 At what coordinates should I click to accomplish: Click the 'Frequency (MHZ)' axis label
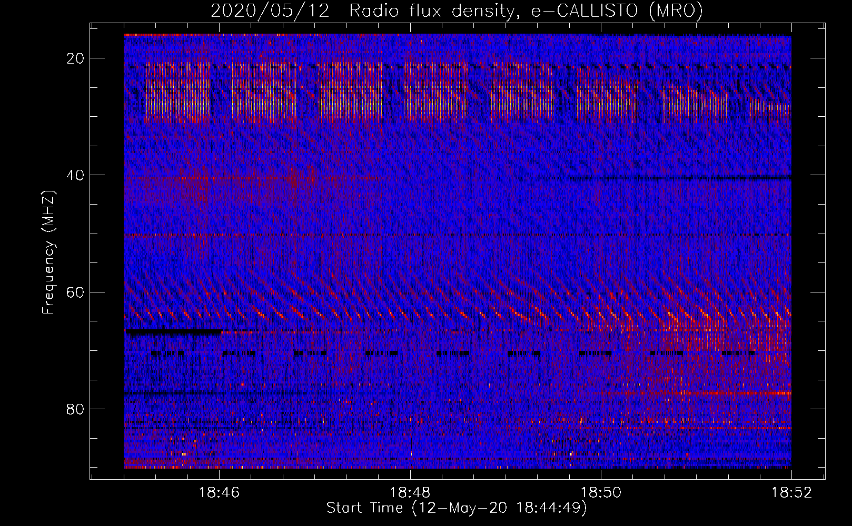point(48,252)
